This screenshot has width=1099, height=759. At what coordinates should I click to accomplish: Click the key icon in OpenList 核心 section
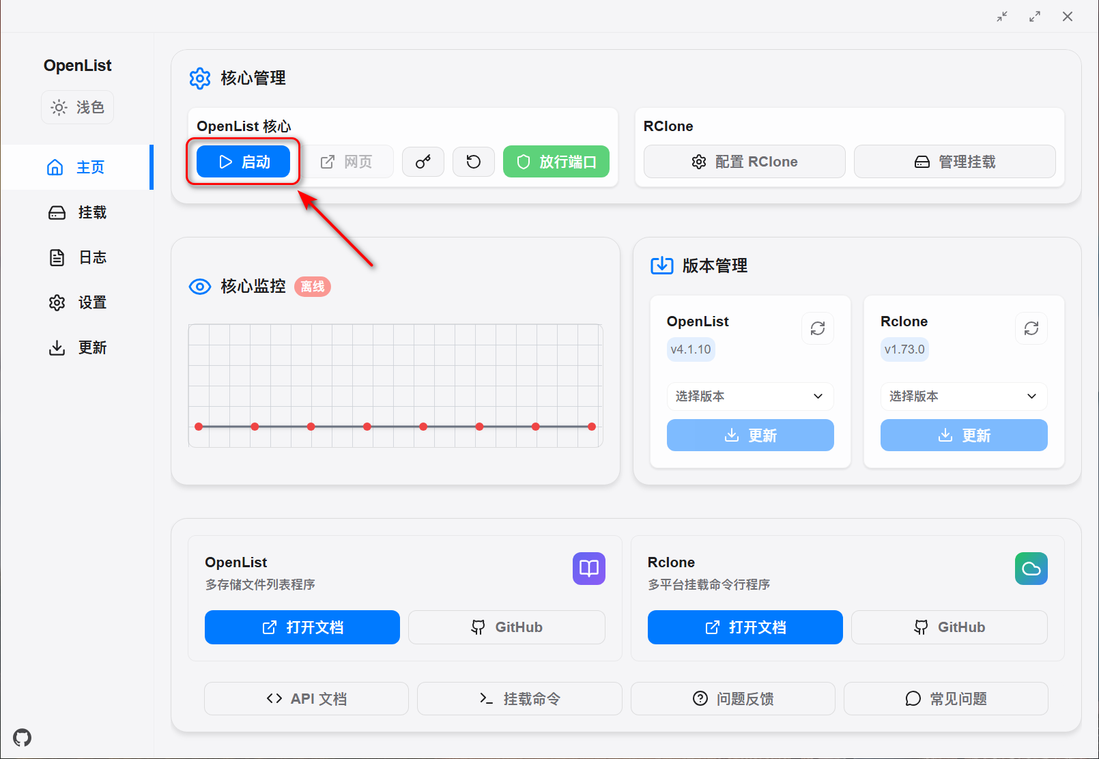(x=423, y=162)
